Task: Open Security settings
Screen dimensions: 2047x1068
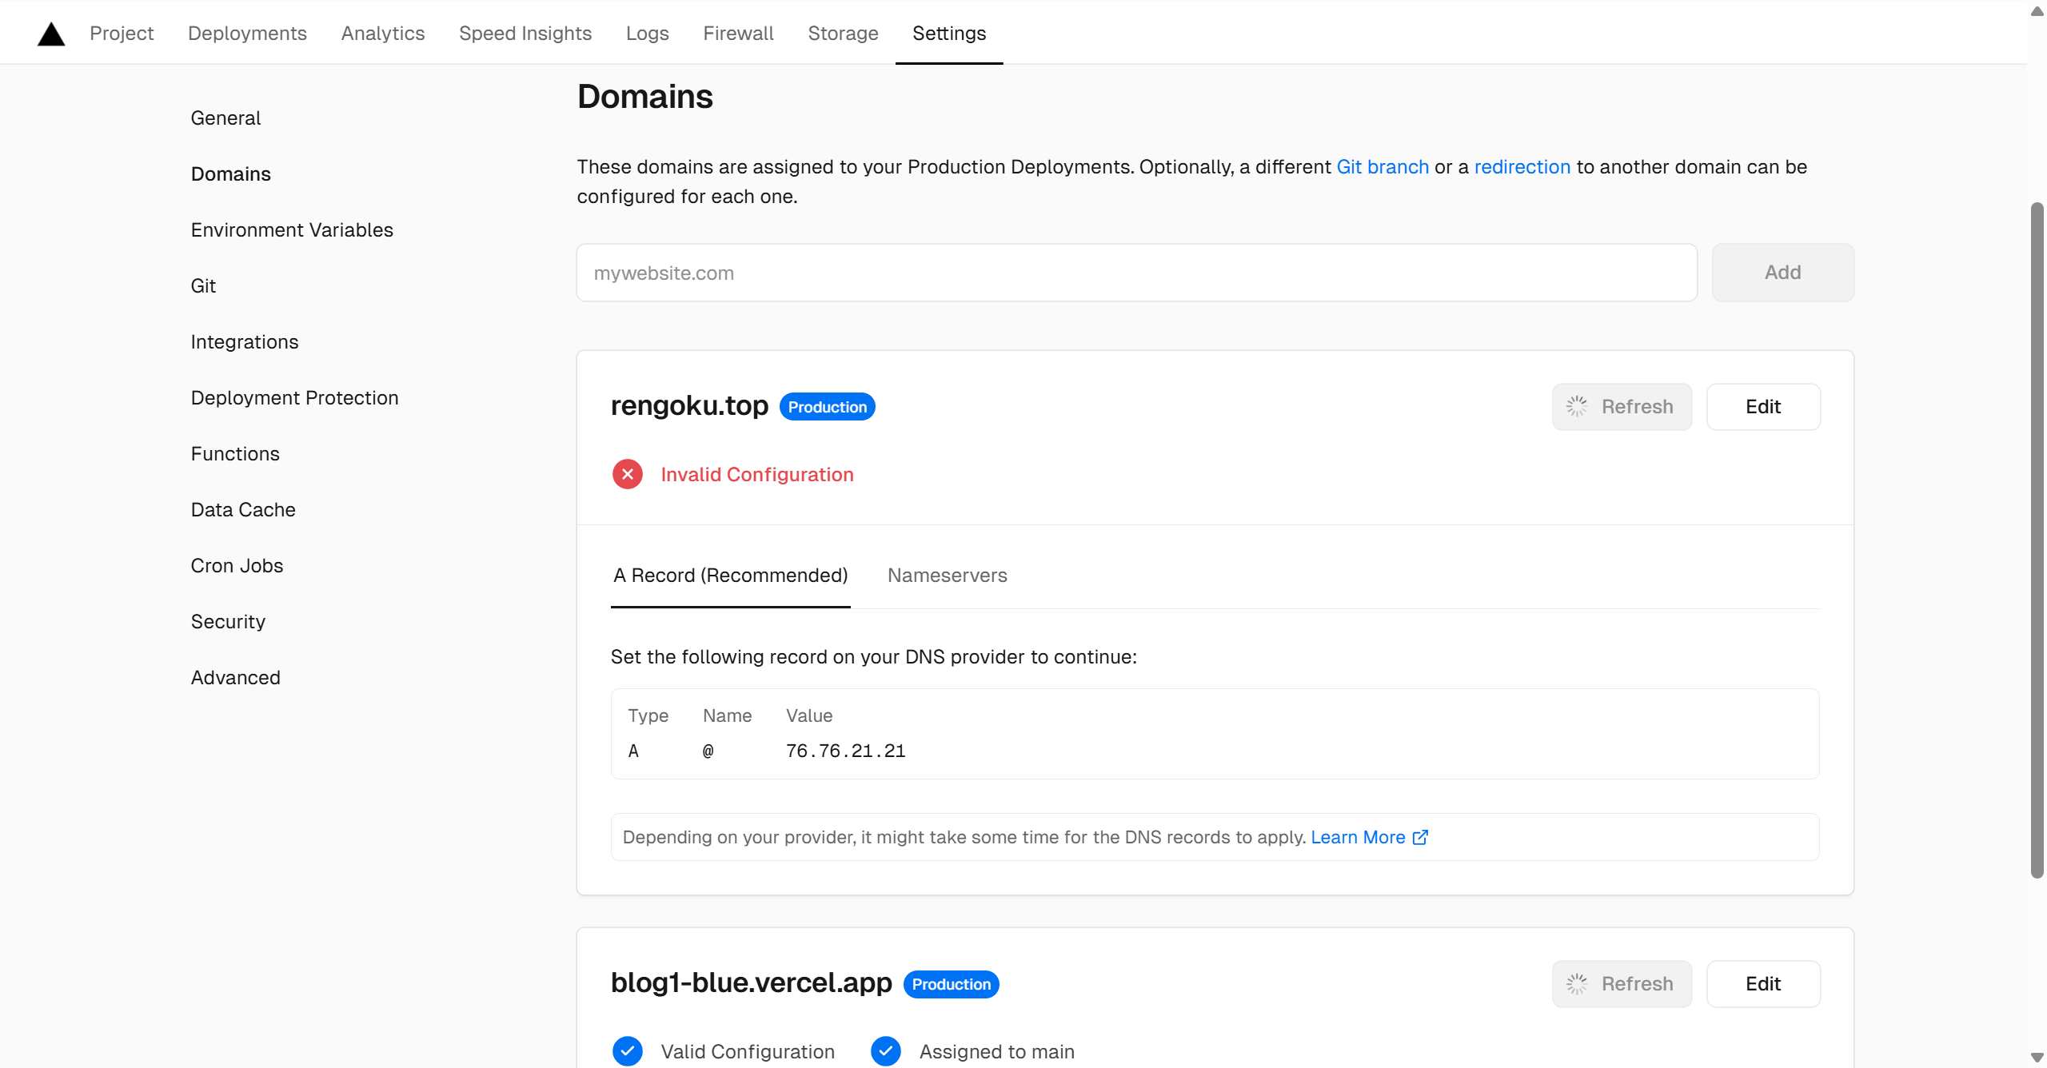Action: [x=228, y=622]
